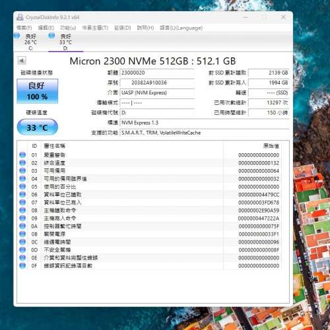Click total host writes value 1994 GB

269,82
